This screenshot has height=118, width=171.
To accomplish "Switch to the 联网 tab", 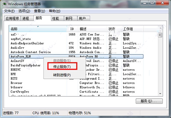I will 71,19.
